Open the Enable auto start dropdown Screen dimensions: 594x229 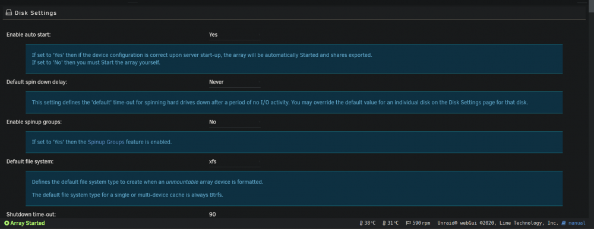(235, 34)
